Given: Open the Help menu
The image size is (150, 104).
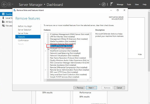Looking at the screenshot, I should click(x=145, y=4).
